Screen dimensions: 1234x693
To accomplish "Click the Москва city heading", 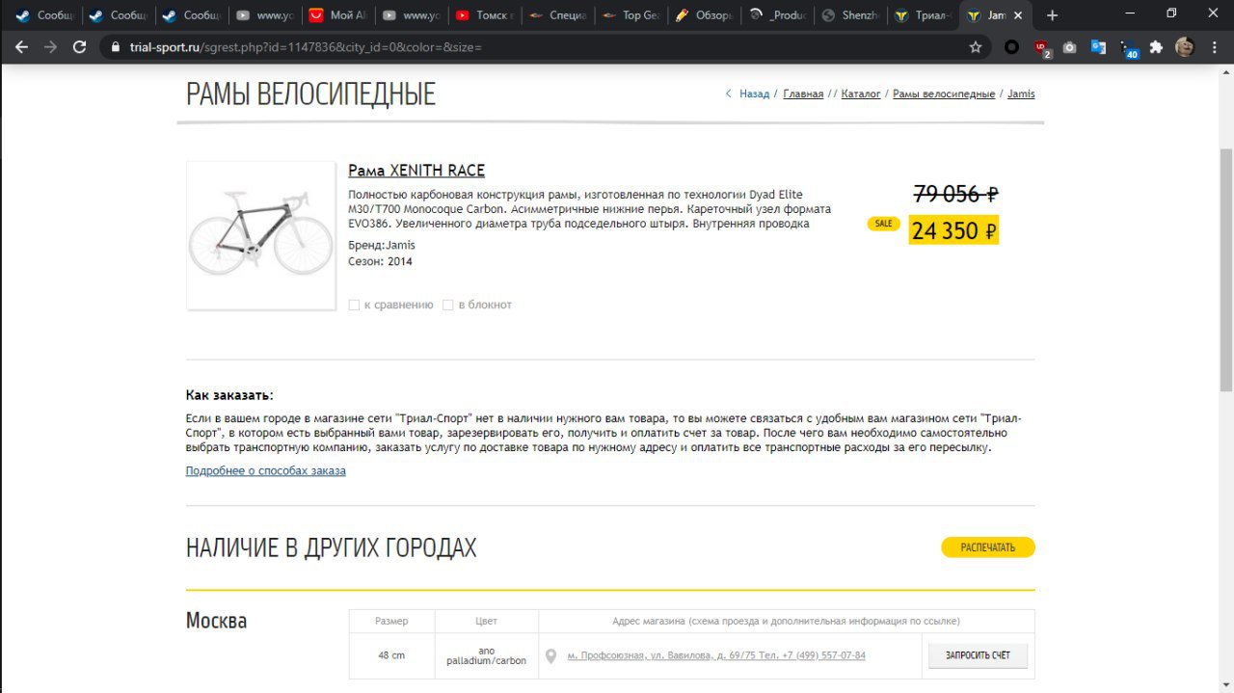I will (216, 621).
